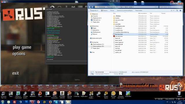Image resolution: width=185 pixels, height=104 pixels.
Task: Create a folder with Новая папка
Action: 139,10
